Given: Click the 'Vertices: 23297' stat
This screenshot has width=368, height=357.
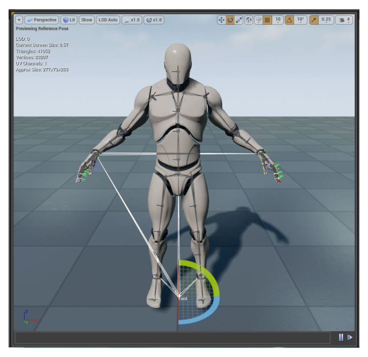Looking at the screenshot, I should [x=32, y=57].
